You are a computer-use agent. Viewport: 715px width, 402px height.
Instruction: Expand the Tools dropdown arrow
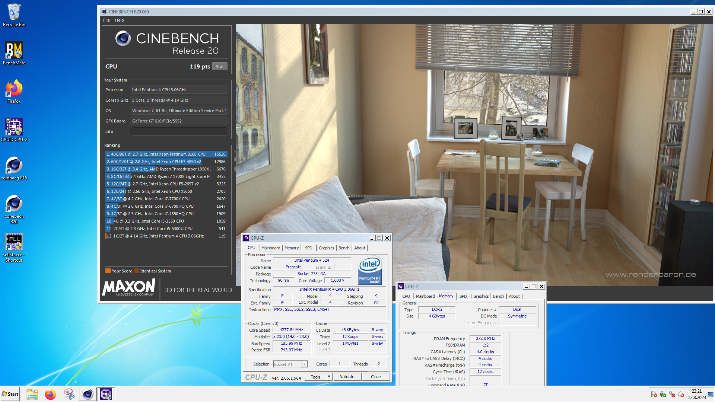pos(329,377)
